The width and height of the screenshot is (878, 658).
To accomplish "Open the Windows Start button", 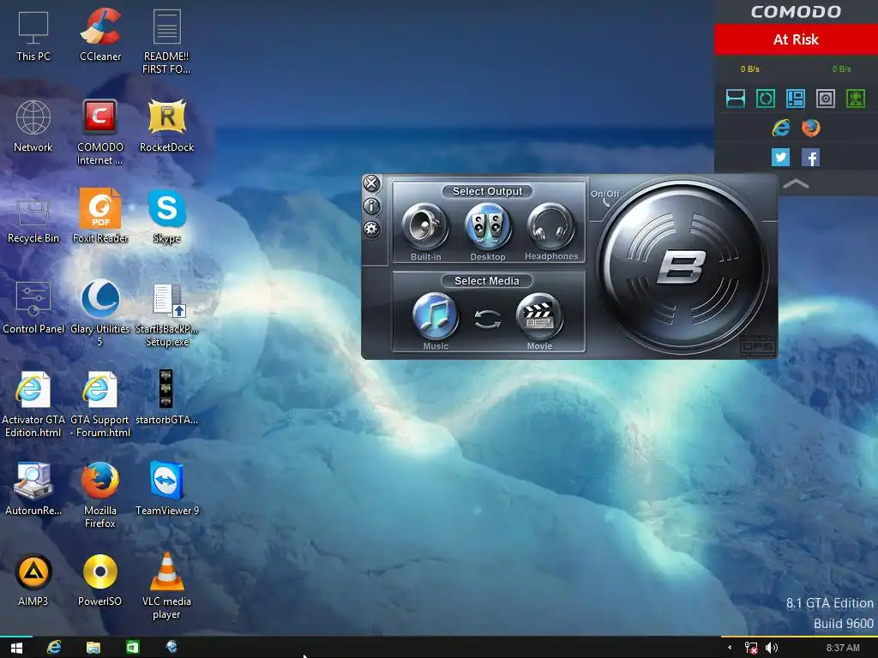I will (16, 648).
